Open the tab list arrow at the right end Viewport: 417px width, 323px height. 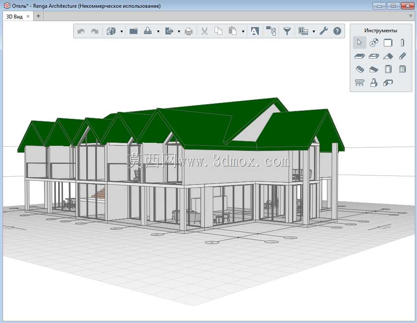click(x=411, y=16)
